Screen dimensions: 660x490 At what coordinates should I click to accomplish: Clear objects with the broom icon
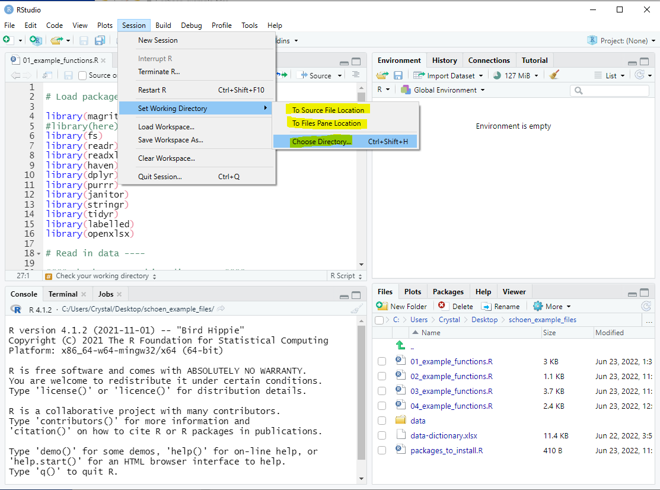(x=554, y=75)
